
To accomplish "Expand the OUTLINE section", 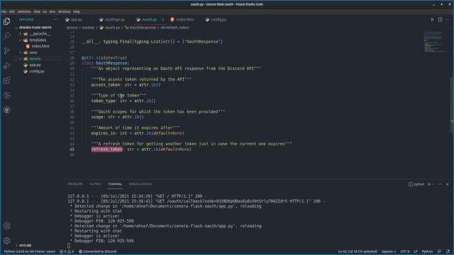I will (x=26, y=246).
